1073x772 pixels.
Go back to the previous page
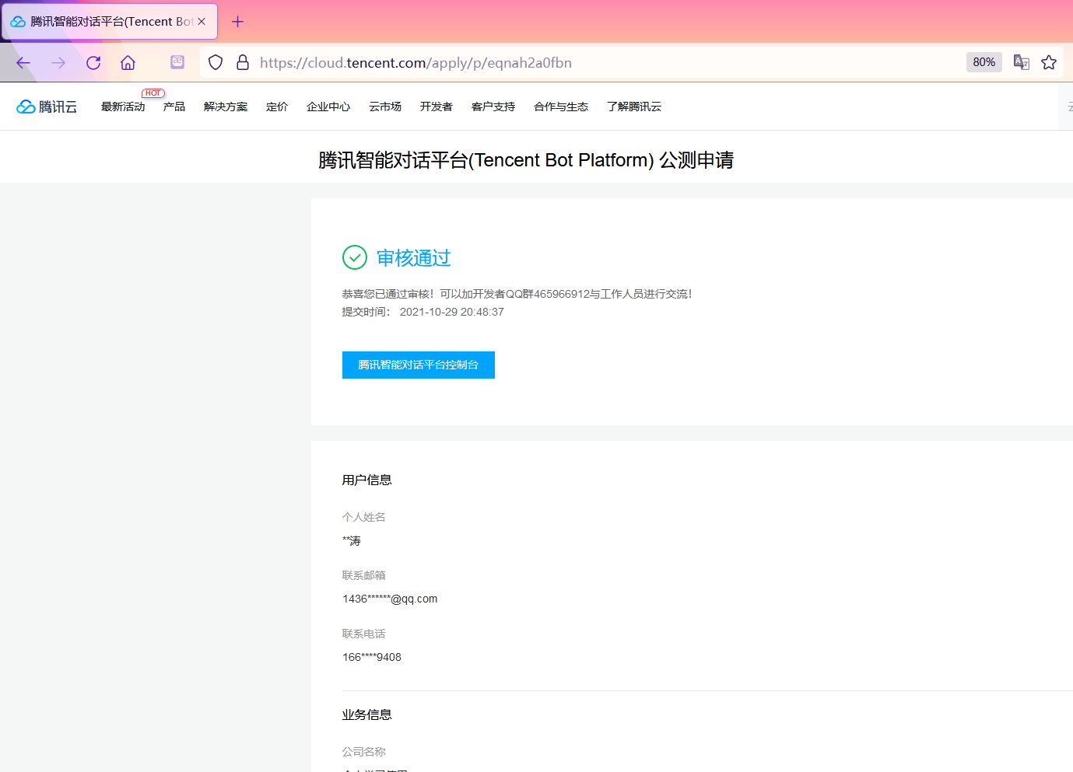[23, 63]
